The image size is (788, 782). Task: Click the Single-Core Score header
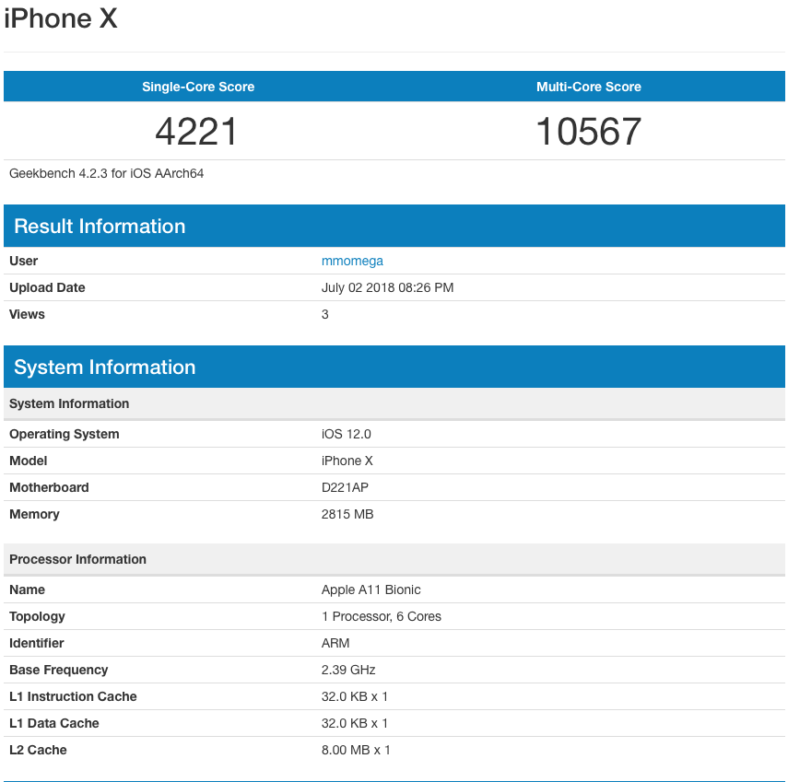click(198, 87)
